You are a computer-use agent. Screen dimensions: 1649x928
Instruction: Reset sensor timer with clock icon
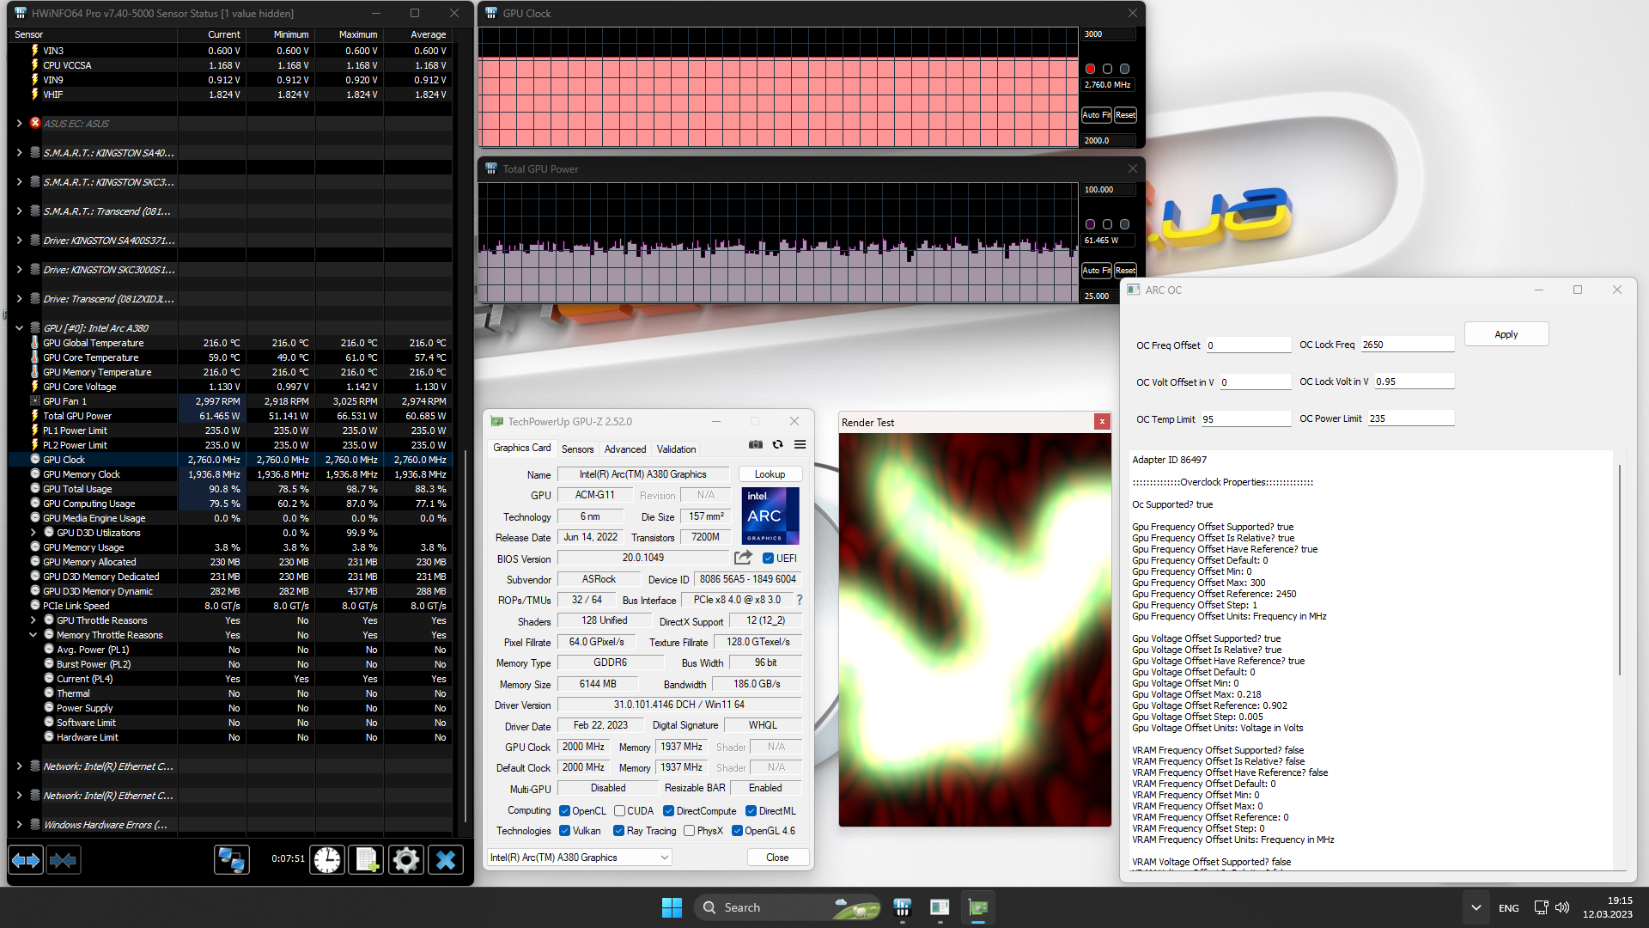(327, 860)
